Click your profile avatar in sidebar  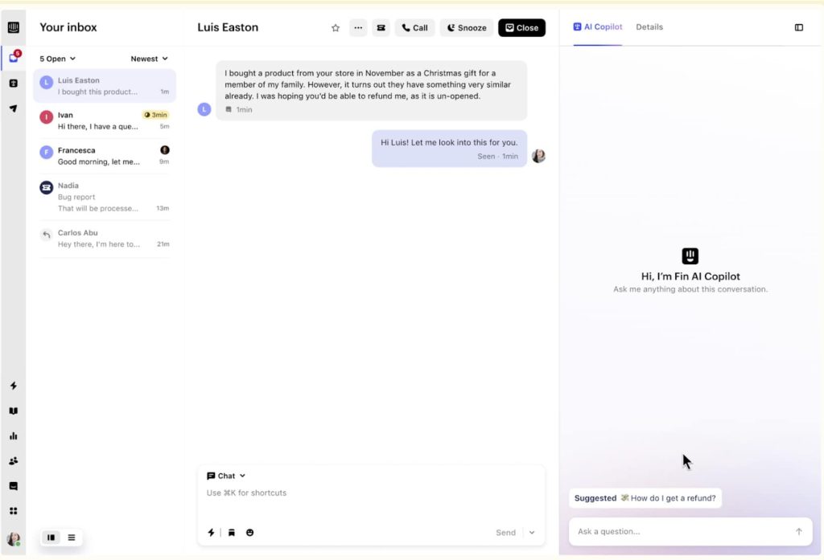pos(14,538)
